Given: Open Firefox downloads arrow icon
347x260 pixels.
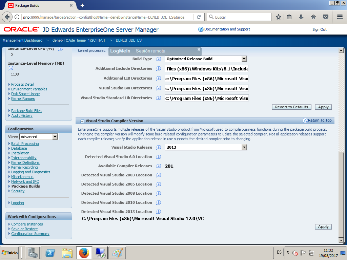Looking at the screenshot, I should [x=301, y=17].
